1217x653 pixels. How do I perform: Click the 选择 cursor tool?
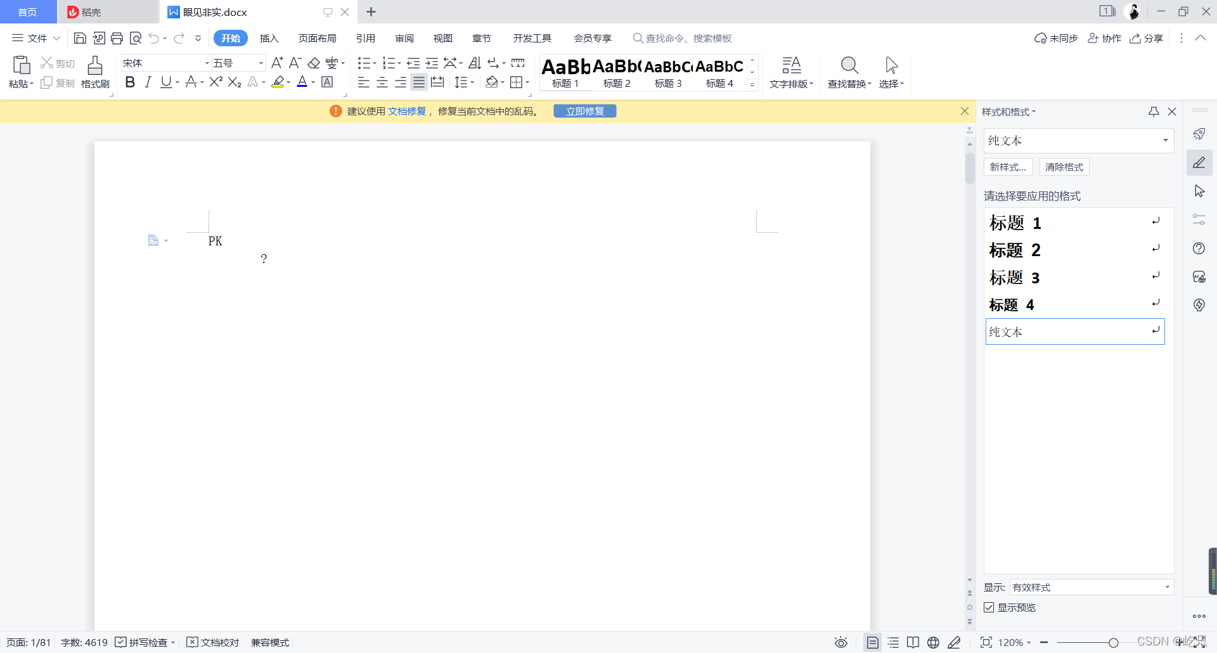point(891,65)
